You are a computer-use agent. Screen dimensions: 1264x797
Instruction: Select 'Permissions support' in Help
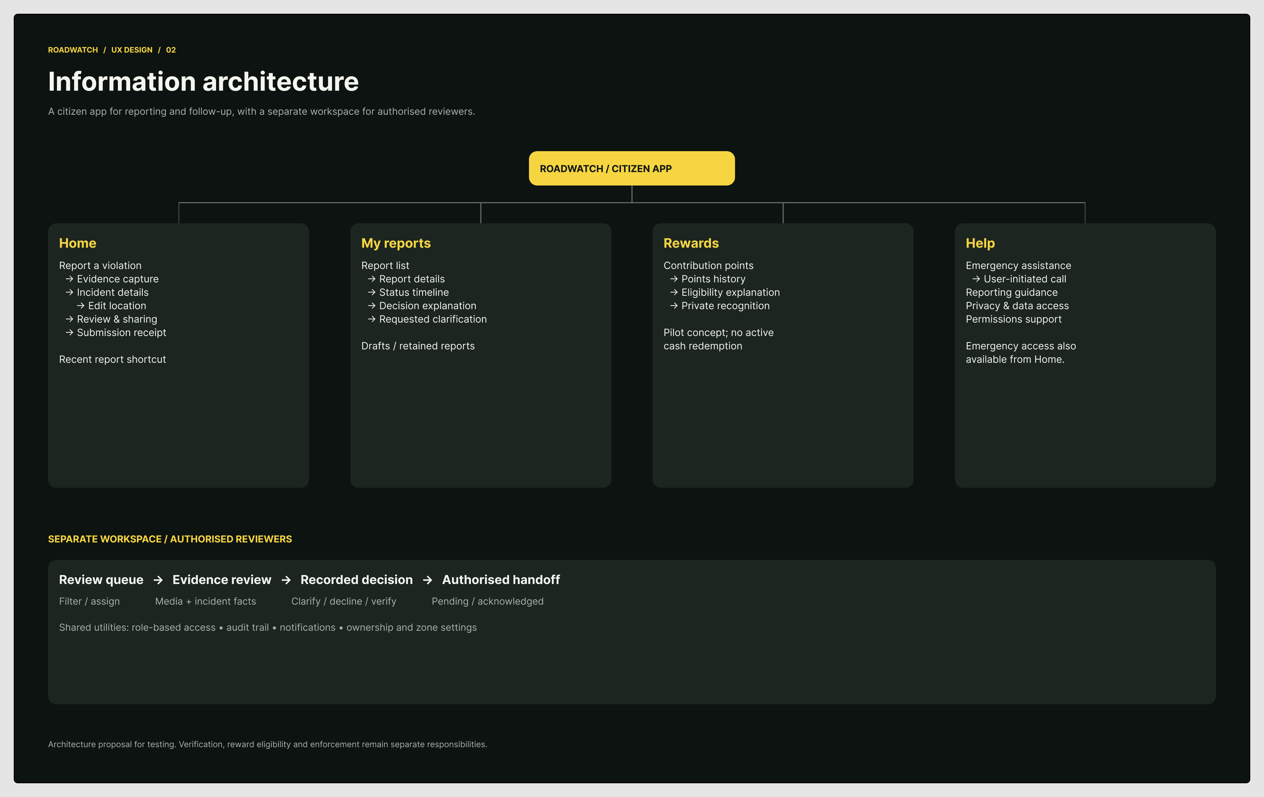coord(1014,319)
